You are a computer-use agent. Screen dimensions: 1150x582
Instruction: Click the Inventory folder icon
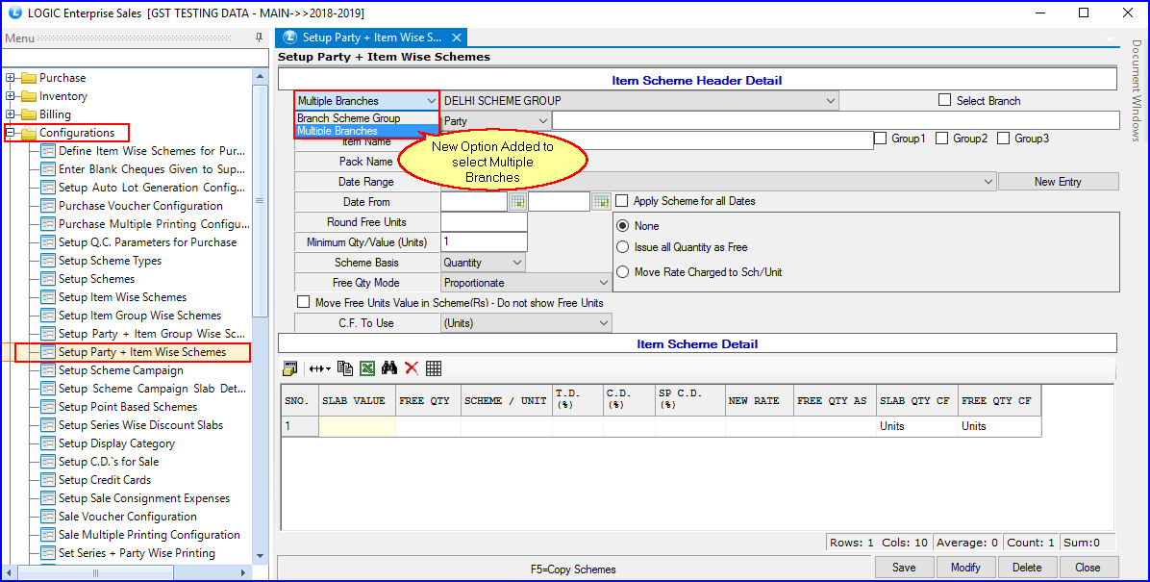[29, 96]
